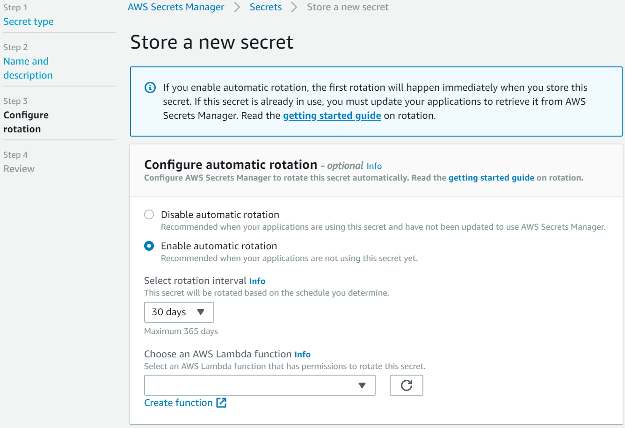The height and width of the screenshot is (428, 625).
Task: Open getting started guide link in blue banner
Action: 332,116
